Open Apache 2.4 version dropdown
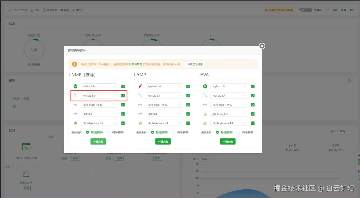 [164, 87]
